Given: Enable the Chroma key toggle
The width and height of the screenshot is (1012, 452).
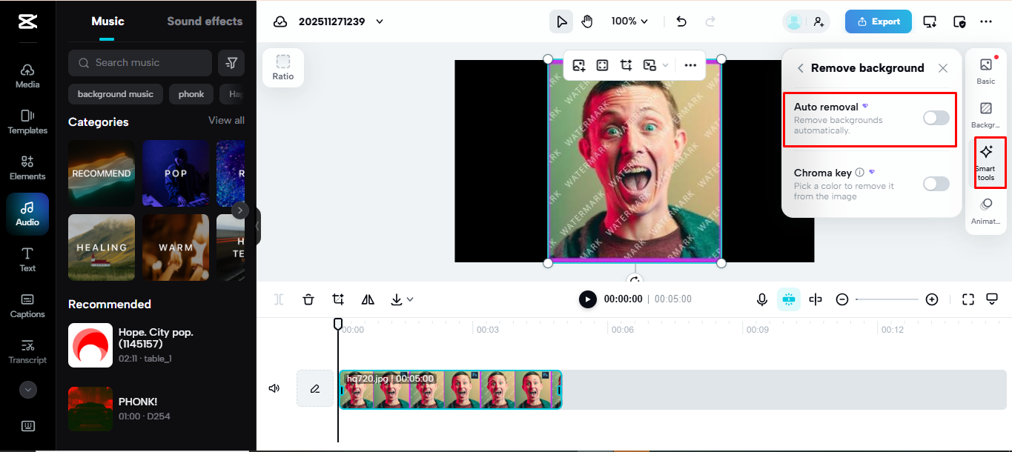Looking at the screenshot, I should (x=936, y=183).
